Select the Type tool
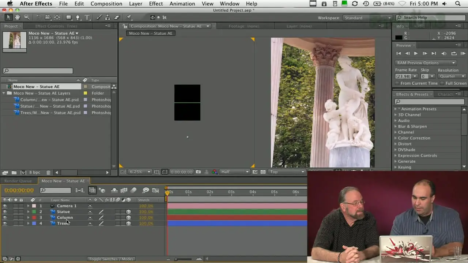The image size is (468, 263). (x=87, y=17)
